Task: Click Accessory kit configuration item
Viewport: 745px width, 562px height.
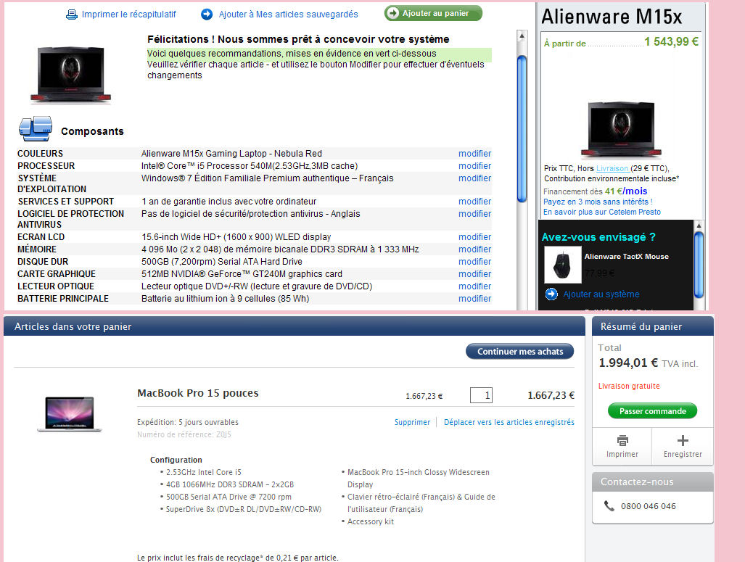Action: tap(370, 521)
